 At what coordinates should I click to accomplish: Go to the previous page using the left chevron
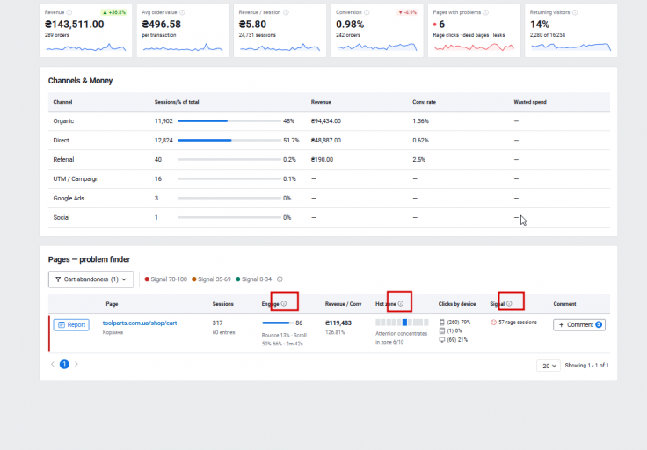click(53, 364)
